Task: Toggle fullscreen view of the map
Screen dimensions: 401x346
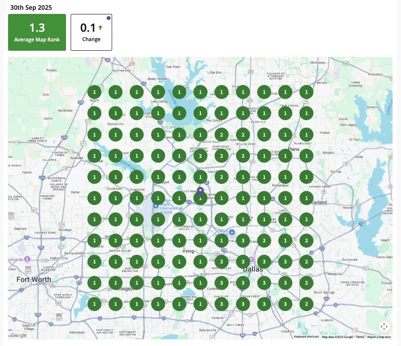Action: pyautogui.click(x=384, y=326)
